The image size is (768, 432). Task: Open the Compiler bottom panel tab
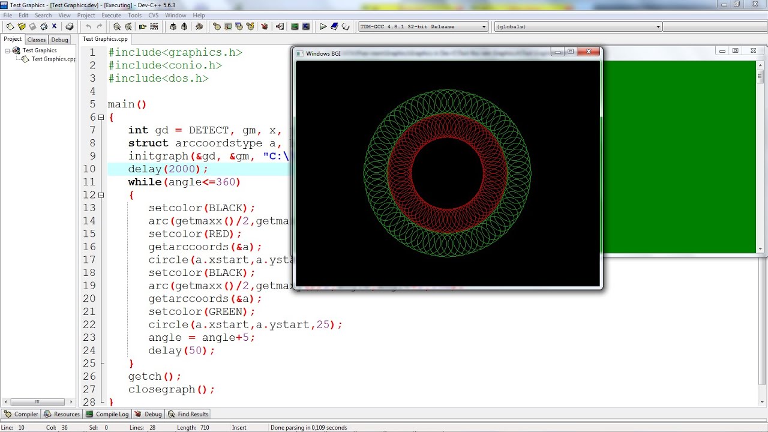[21, 414]
